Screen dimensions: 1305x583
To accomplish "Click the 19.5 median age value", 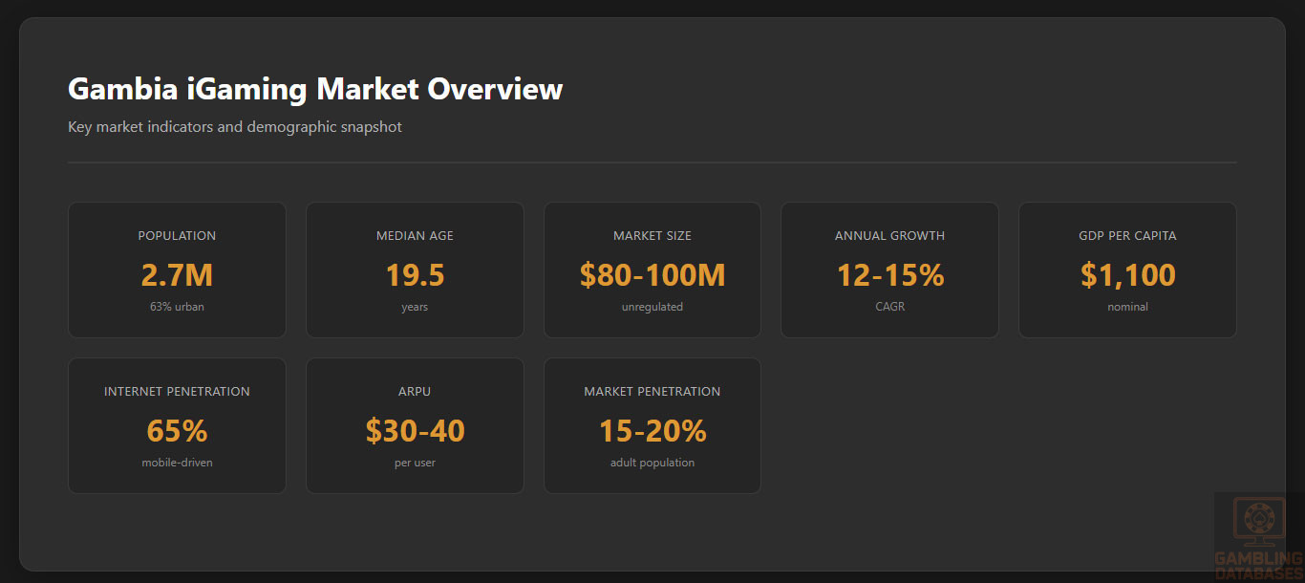I will (415, 275).
